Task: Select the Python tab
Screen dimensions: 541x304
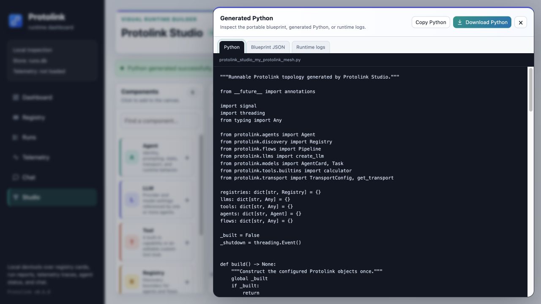Action: tap(232, 47)
